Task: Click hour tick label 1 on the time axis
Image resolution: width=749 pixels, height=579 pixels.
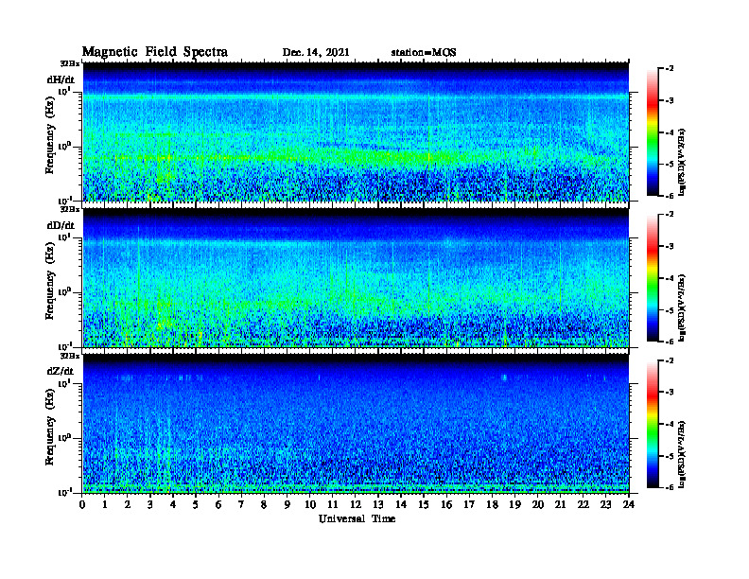Action: pyautogui.click(x=105, y=505)
